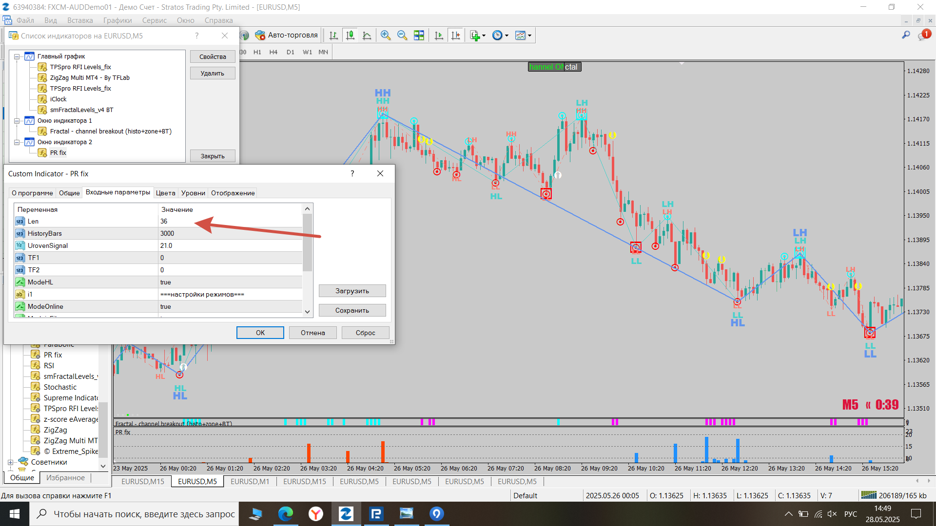The height and width of the screenshot is (526, 936).
Task: Click the parameters list scroll down arrow
Action: (307, 312)
